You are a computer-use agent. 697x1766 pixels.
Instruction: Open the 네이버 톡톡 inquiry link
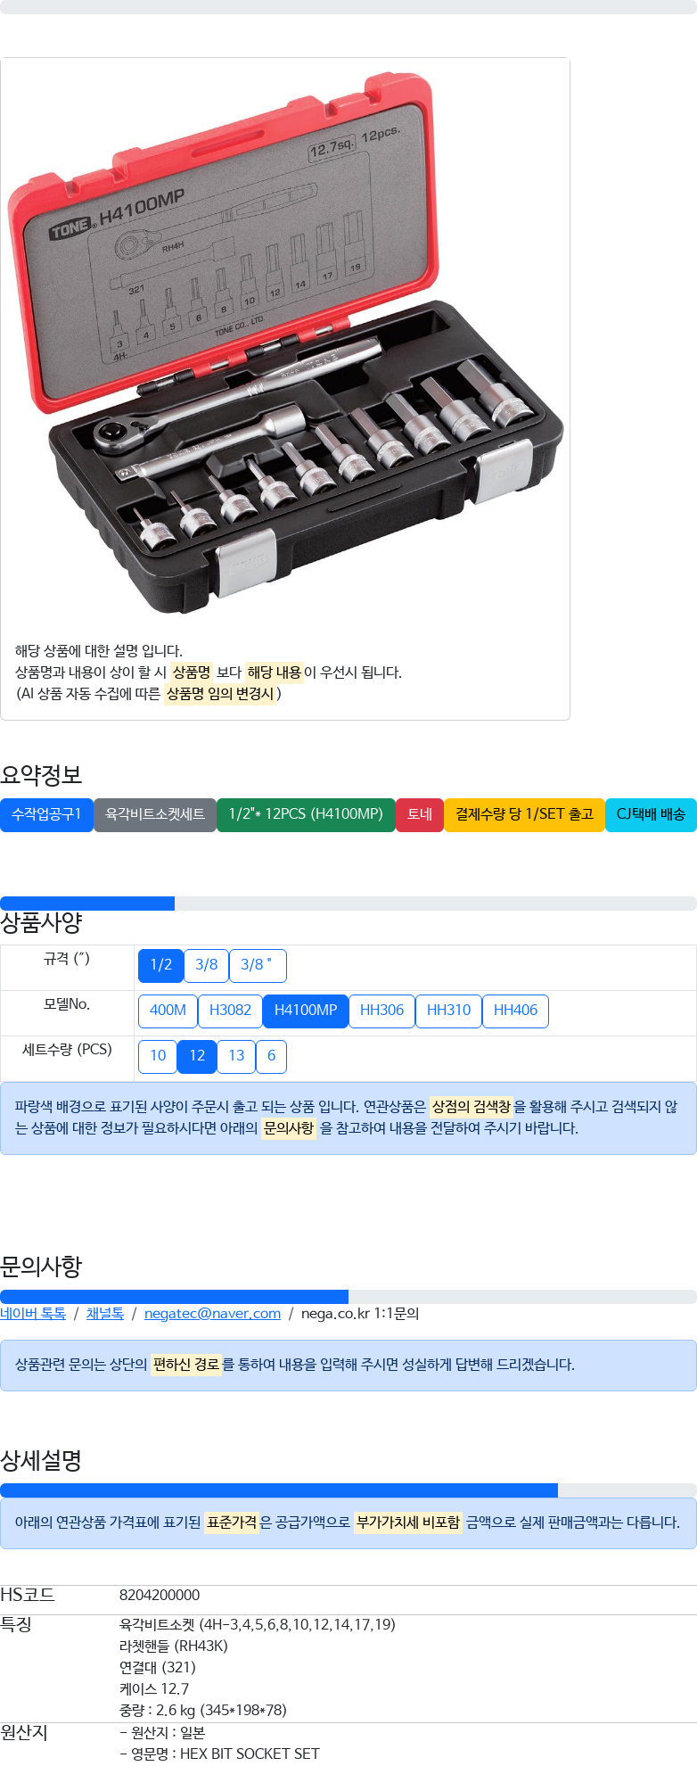point(33,1314)
